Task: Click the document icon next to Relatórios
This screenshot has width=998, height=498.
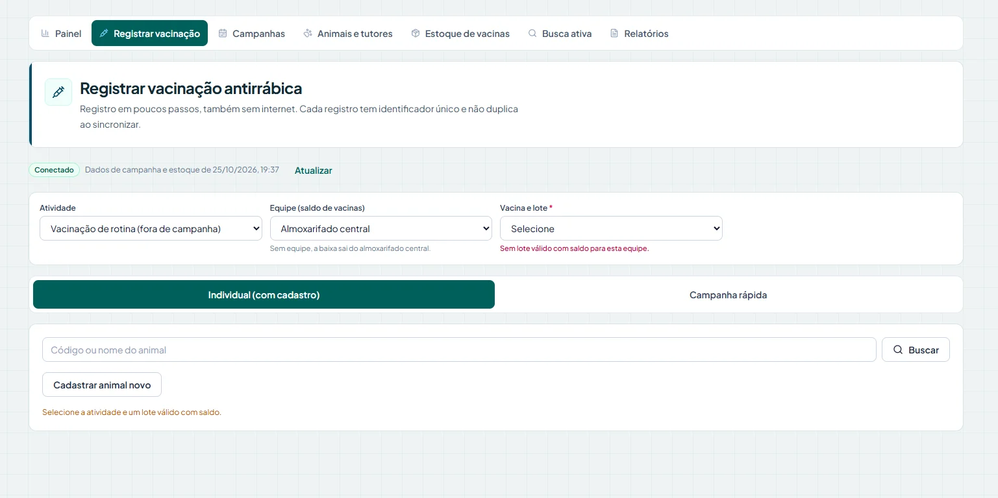Action: coord(614,33)
